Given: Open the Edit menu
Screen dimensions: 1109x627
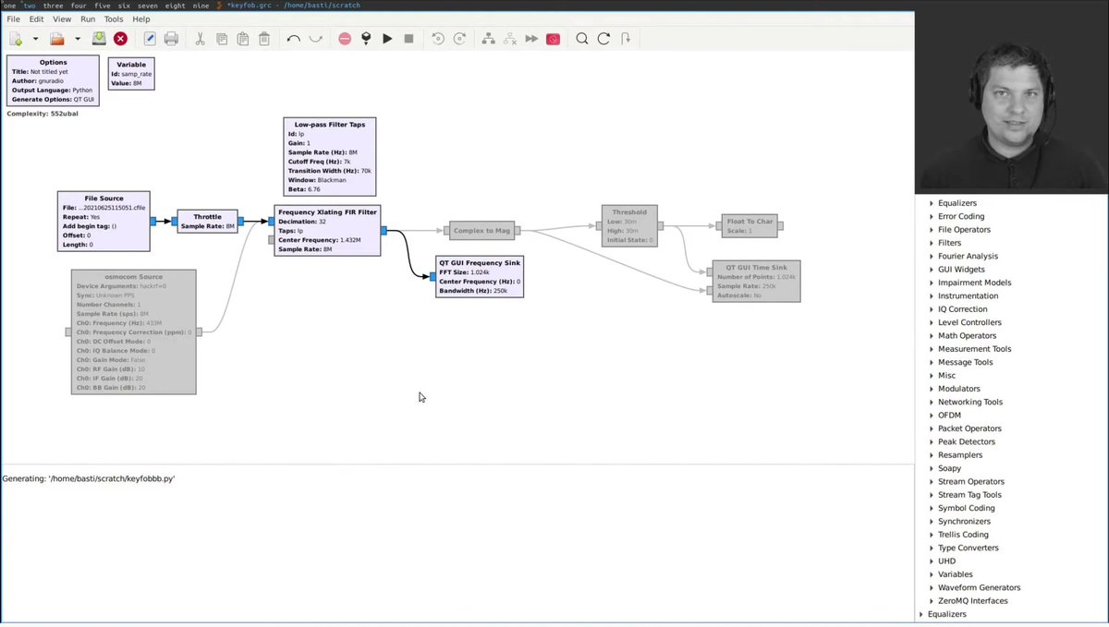Looking at the screenshot, I should pyautogui.click(x=36, y=18).
